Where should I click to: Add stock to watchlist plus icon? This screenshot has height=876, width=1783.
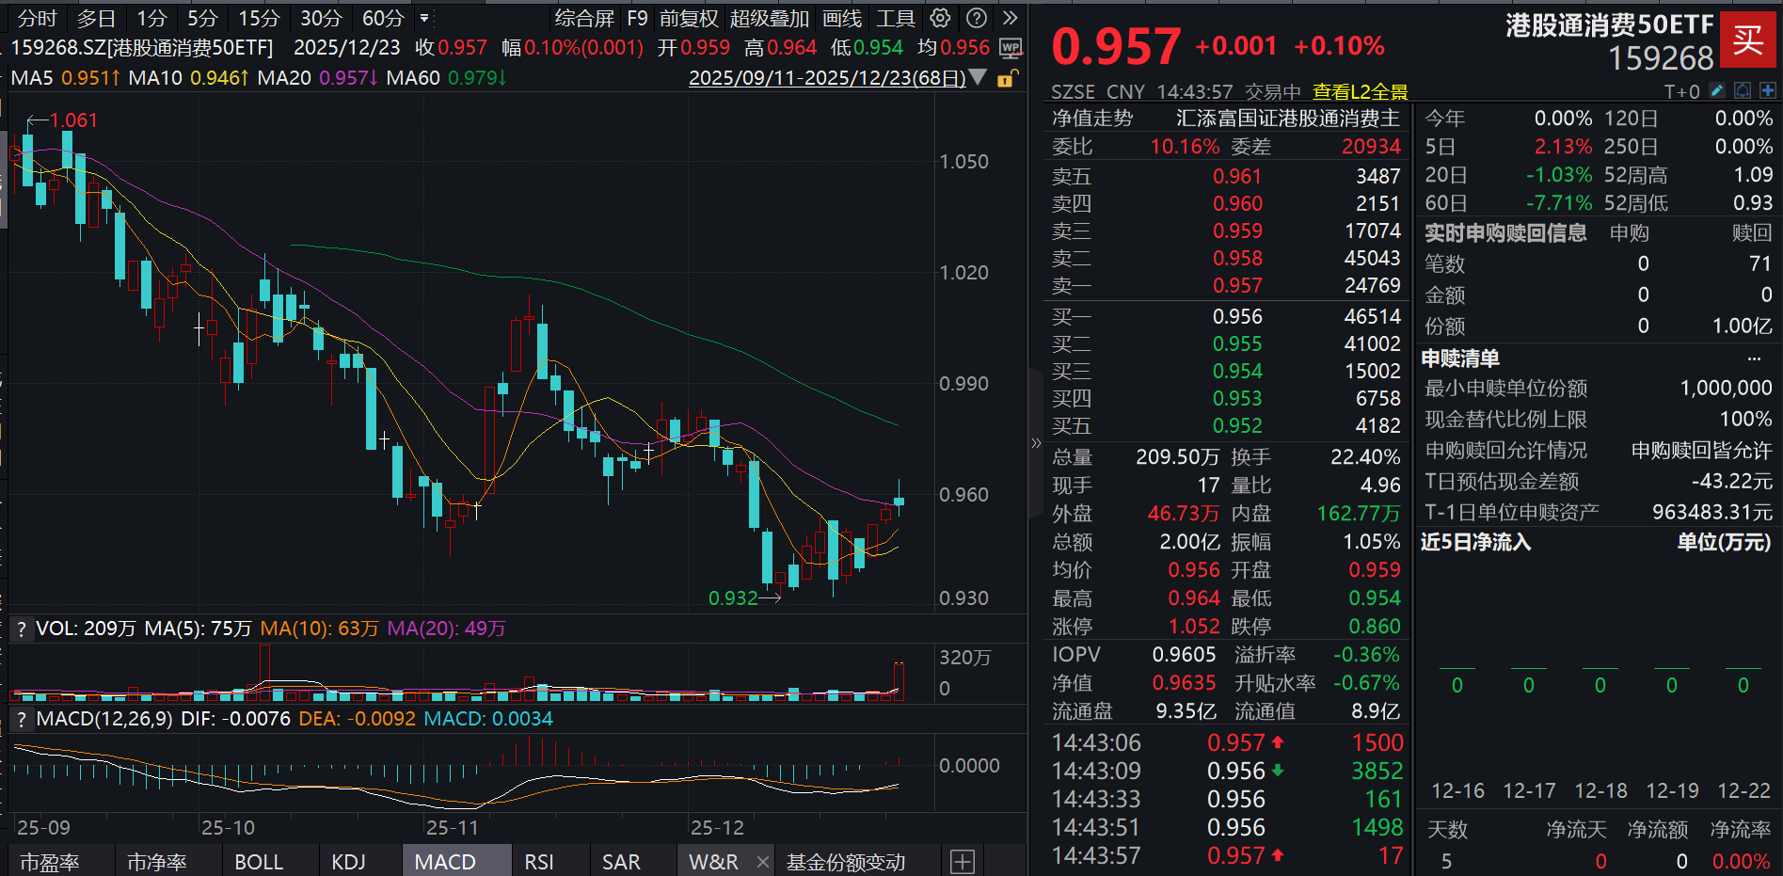point(1768,90)
